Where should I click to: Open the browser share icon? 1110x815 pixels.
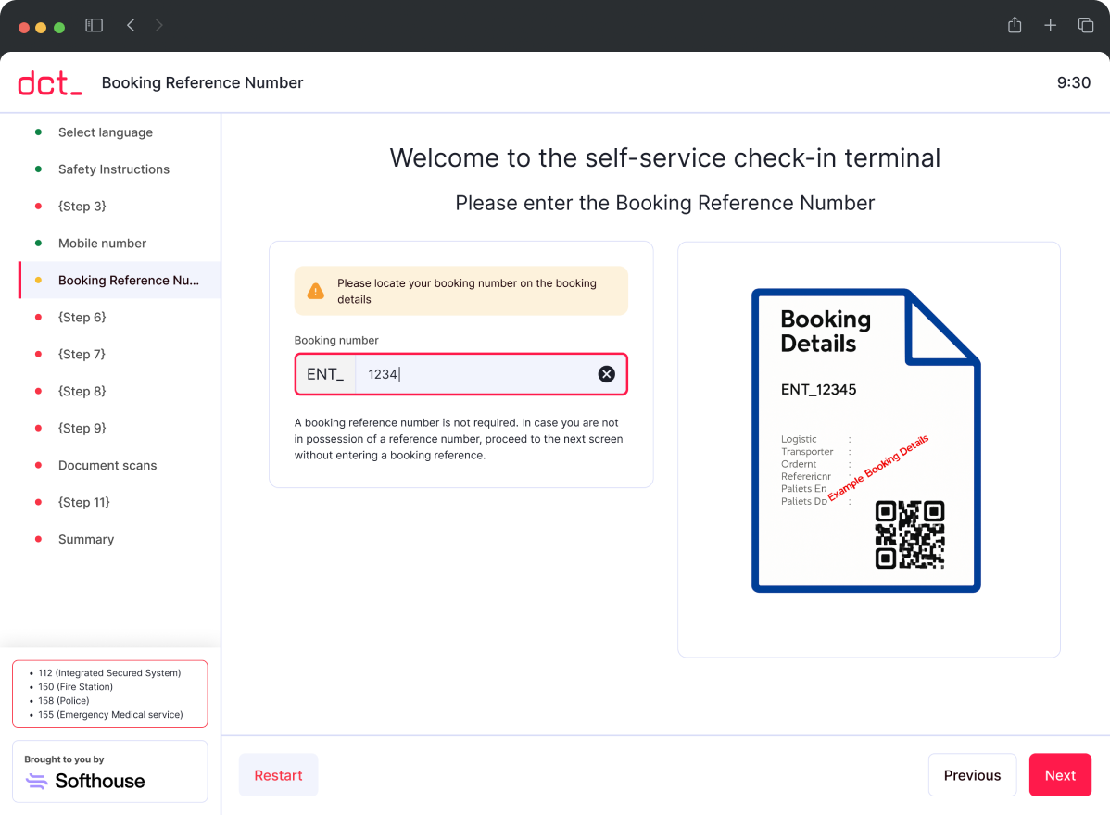[1015, 25]
